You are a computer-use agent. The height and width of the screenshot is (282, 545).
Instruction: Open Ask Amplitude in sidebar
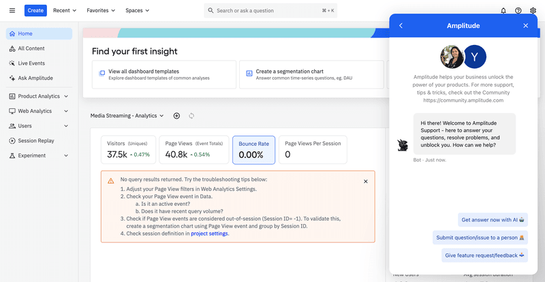(39, 78)
